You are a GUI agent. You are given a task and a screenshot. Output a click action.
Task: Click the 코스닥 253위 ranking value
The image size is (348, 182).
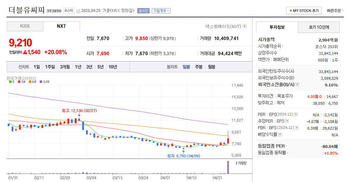[x=326, y=47]
